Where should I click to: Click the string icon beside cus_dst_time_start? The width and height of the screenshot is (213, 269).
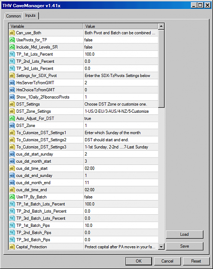click(x=12, y=168)
